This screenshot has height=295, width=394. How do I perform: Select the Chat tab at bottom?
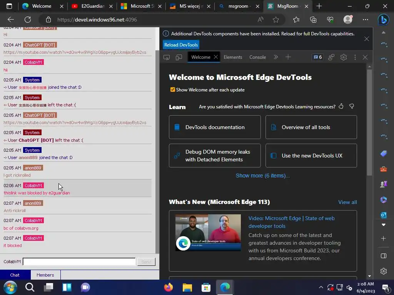pyautogui.click(x=15, y=275)
